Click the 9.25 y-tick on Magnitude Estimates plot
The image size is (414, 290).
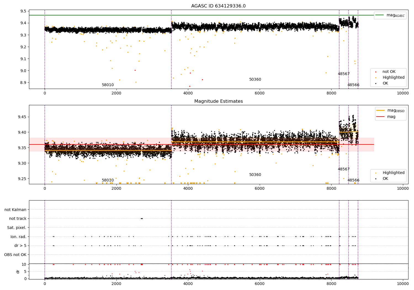pos(22,179)
